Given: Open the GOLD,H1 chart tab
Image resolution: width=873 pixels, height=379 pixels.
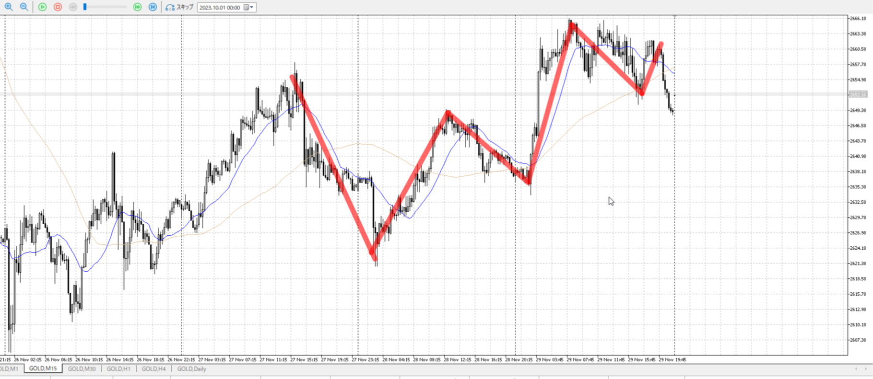Looking at the screenshot, I should pyautogui.click(x=118, y=369).
